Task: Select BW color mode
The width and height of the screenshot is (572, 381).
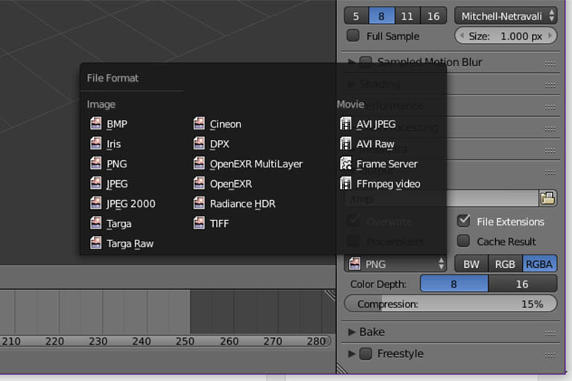Action: click(471, 263)
